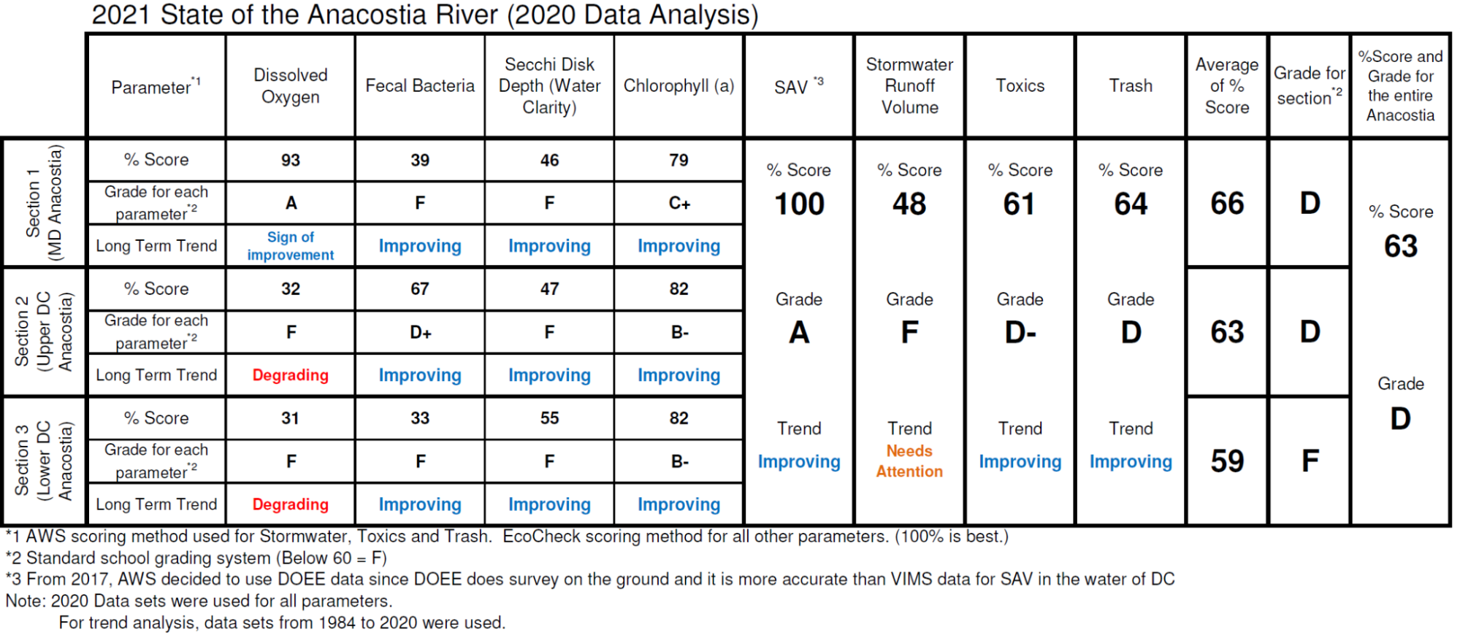
Task: Click the "Sign of improvement" trend cell
Action: pyautogui.click(x=290, y=246)
